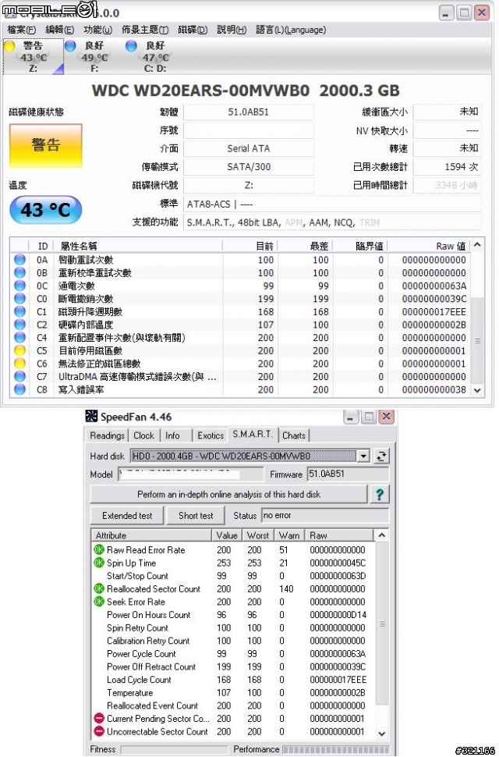Perform an in-depth online analysis button
Image resolution: width=499 pixels, height=757 pixels.
coord(228,494)
